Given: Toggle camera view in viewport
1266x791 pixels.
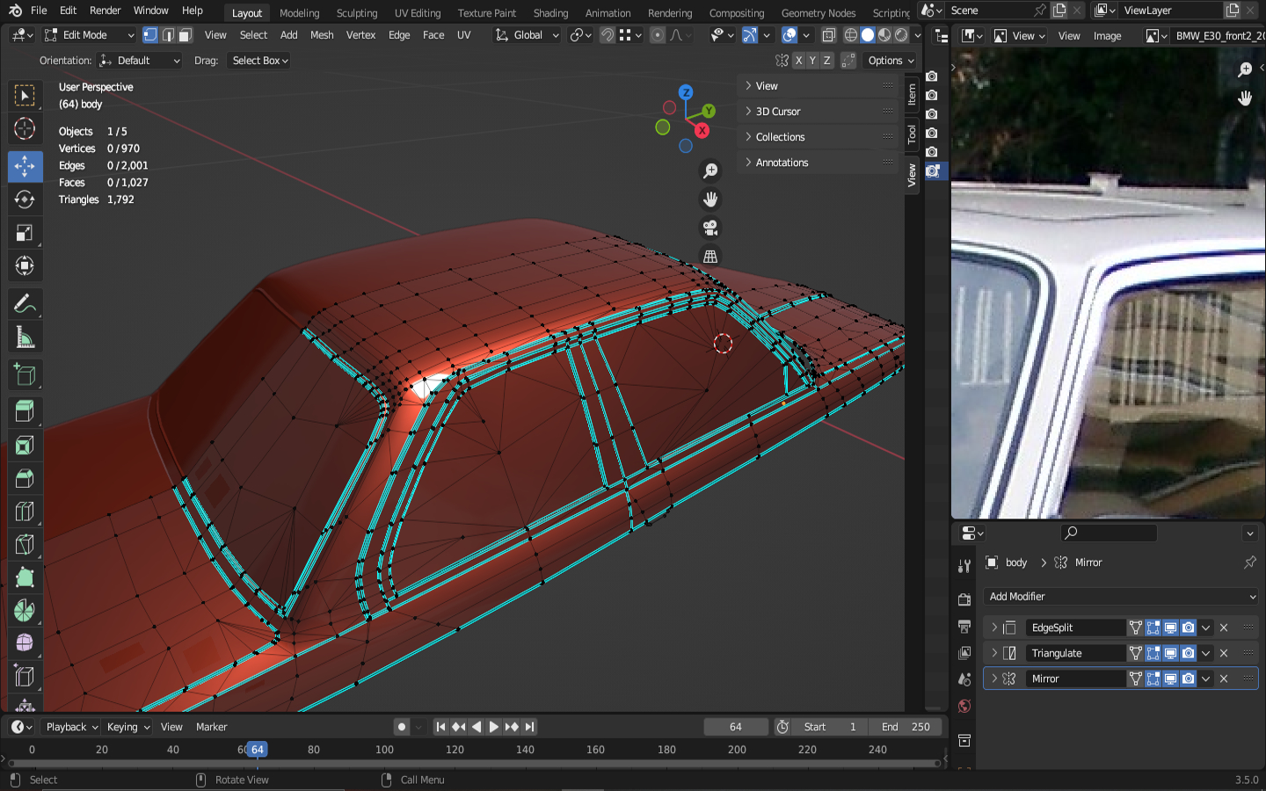Looking at the screenshot, I should pos(710,229).
